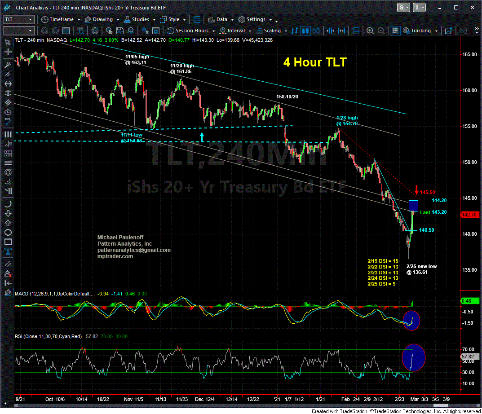This screenshot has height=414, width=482.
Task: Select the parallel lines channel tool
Action: (x=8, y=102)
